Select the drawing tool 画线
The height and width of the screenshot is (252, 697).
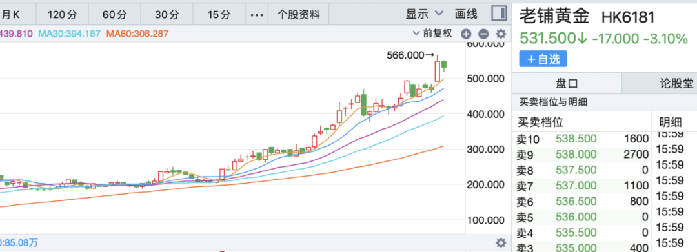click(x=467, y=14)
